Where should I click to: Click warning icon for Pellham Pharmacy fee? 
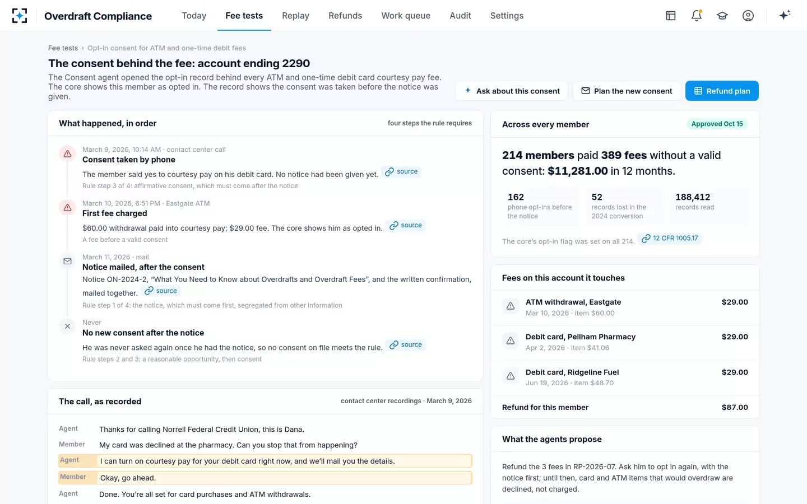click(511, 340)
